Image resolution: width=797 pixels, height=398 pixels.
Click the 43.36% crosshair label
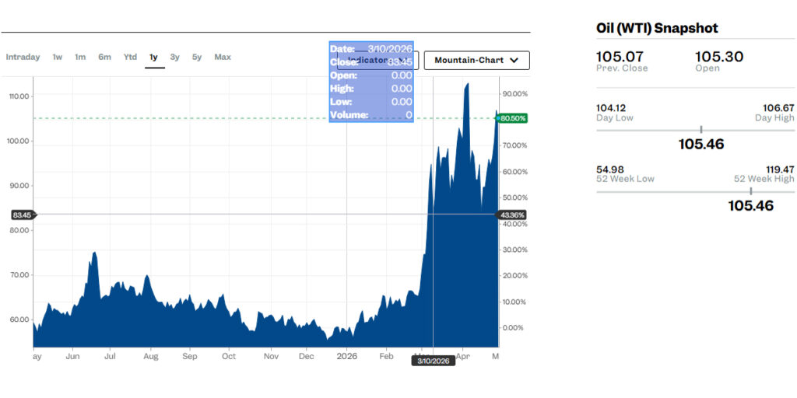point(511,215)
